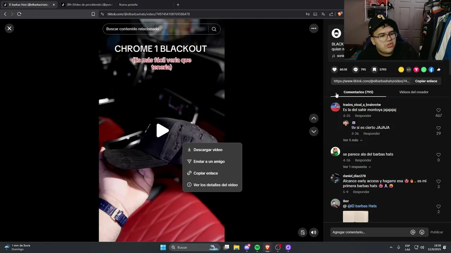
Task: Open trades_steal_a_brainrotw's profile name
Action: point(362,105)
